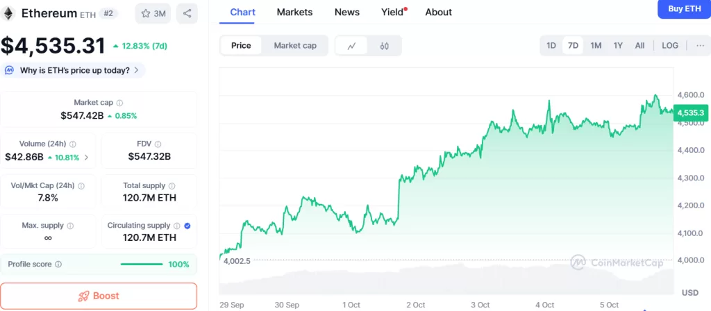Click the Total supply info icon
This screenshot has height=311, width=711.
point(172,186)
